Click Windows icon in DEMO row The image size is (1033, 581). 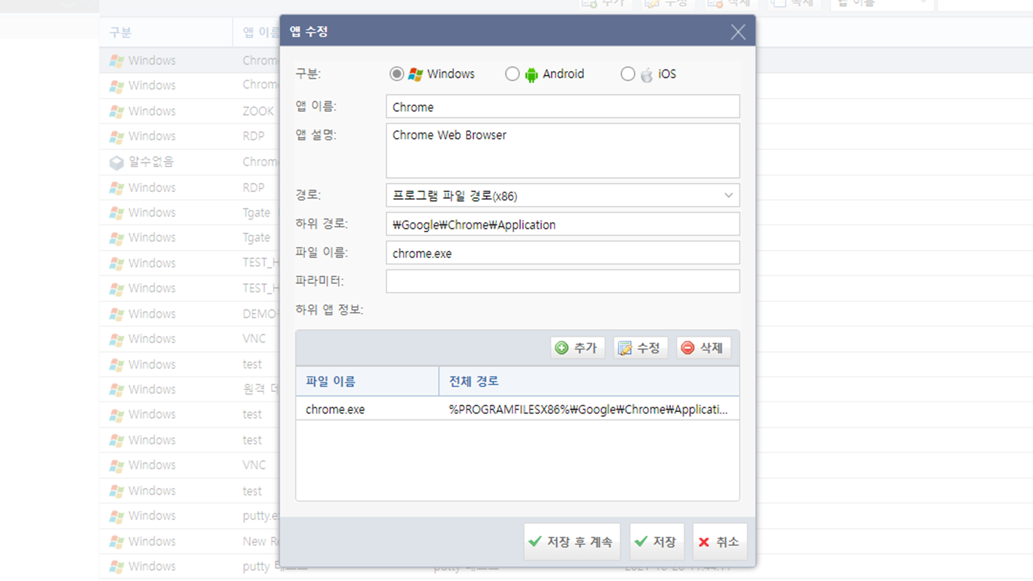(x=116, y=315)
